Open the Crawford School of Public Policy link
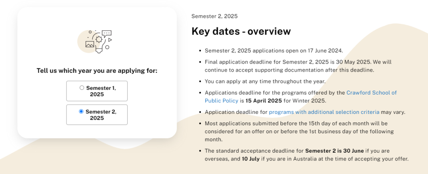The image size is (428, 174). tap(371, 93)
